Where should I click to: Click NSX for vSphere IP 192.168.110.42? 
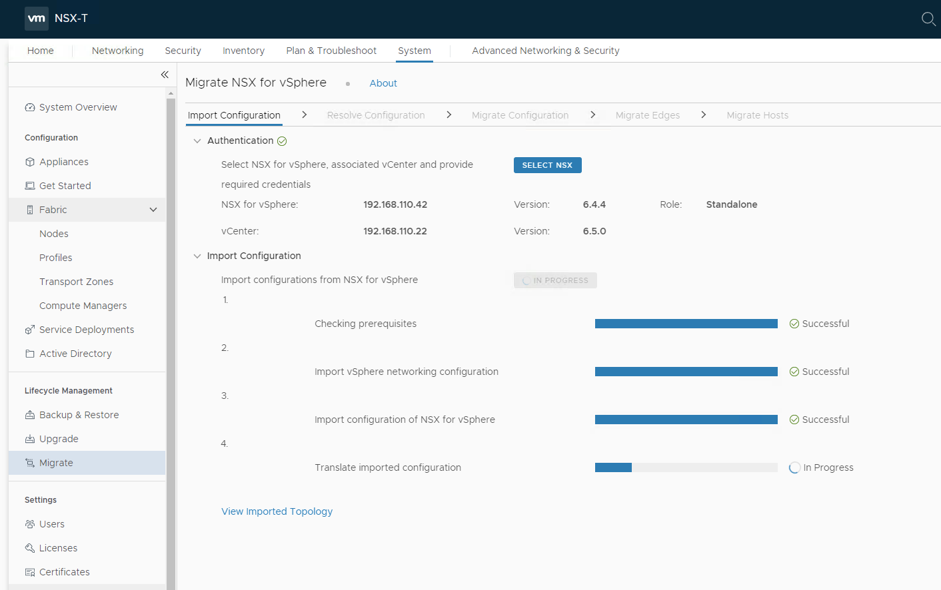tap(395, 204)
